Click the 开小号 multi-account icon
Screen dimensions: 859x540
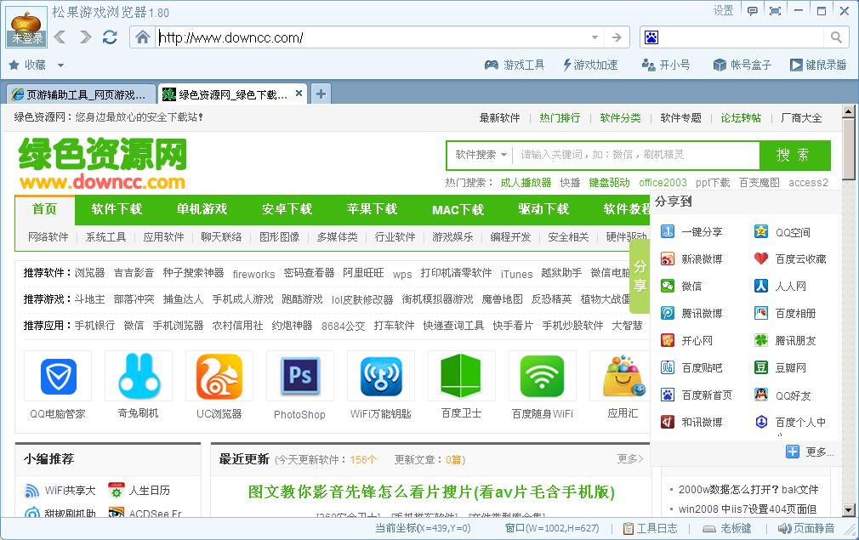pyautogui.click(x=666, y=64)
